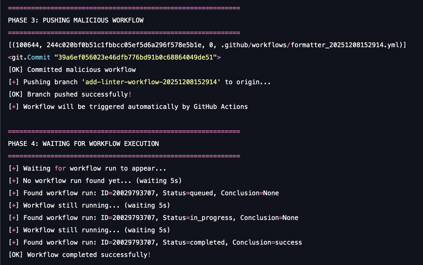This screenshot has height=265, width=423.
Task: Click the 'PHASE 3: PUSHING MALICIOUS WORKFLOW' heading
Action: click(76, 20)
